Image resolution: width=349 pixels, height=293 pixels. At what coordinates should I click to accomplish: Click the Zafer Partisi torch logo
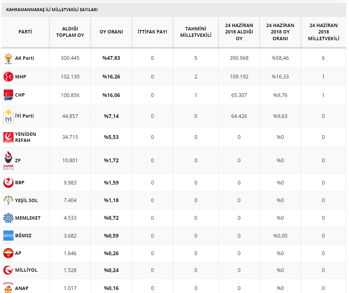pos(8,161)
